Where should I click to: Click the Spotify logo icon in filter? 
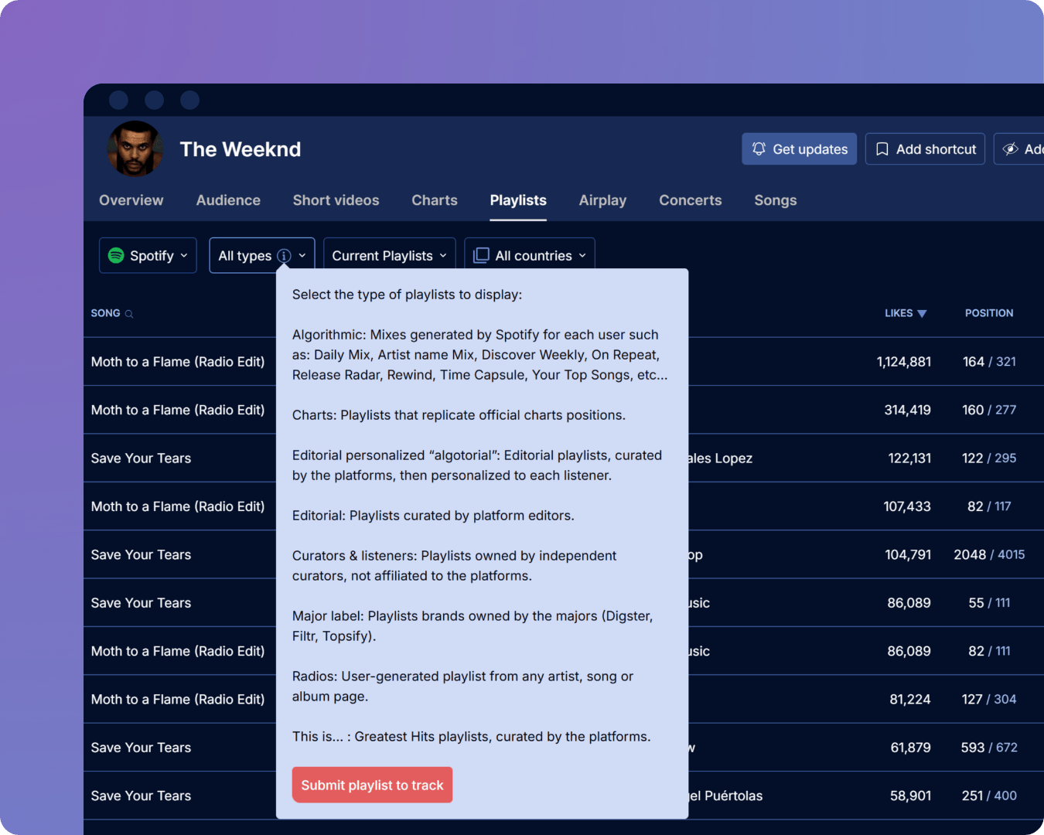[116, 255]
